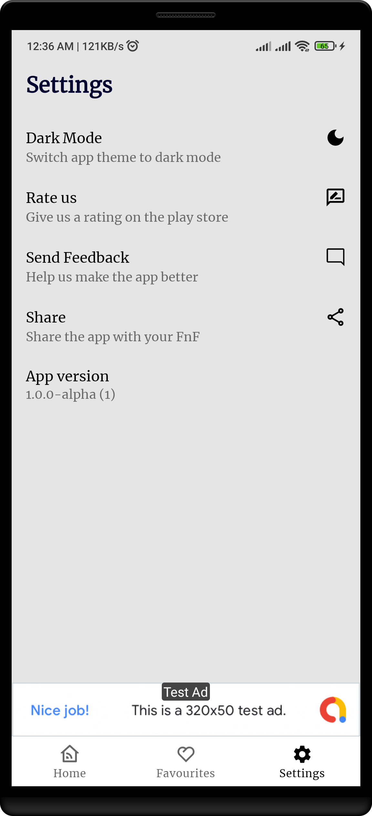Tap the Home house icon
This screenshot has width=372, height=816.
click(x=70, y=754)
